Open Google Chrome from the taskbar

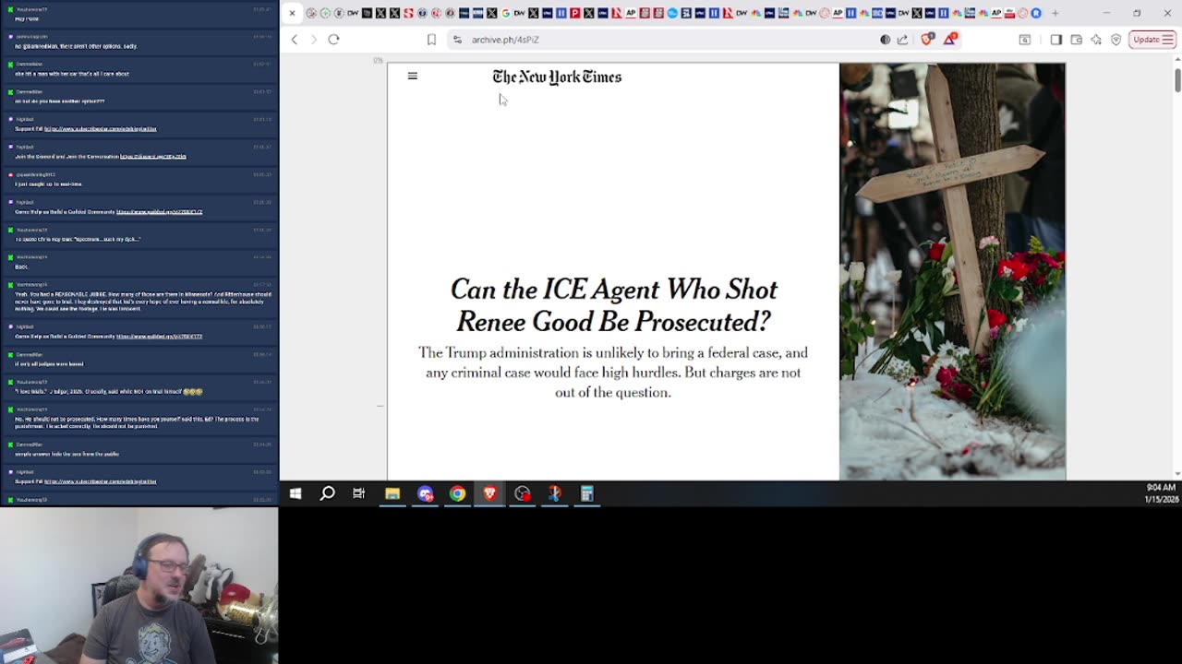point(457,494)
